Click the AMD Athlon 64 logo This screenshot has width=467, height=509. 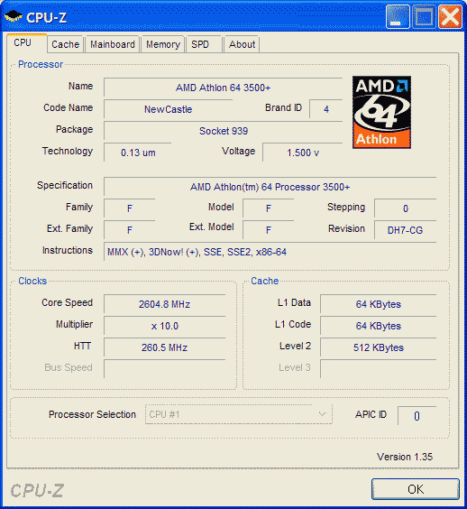381,112
